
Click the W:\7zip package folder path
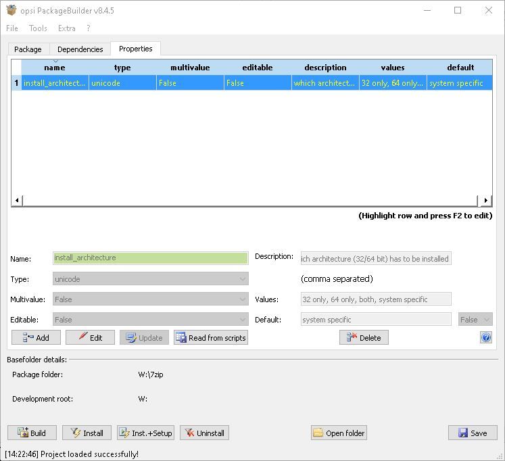[151, 374]
